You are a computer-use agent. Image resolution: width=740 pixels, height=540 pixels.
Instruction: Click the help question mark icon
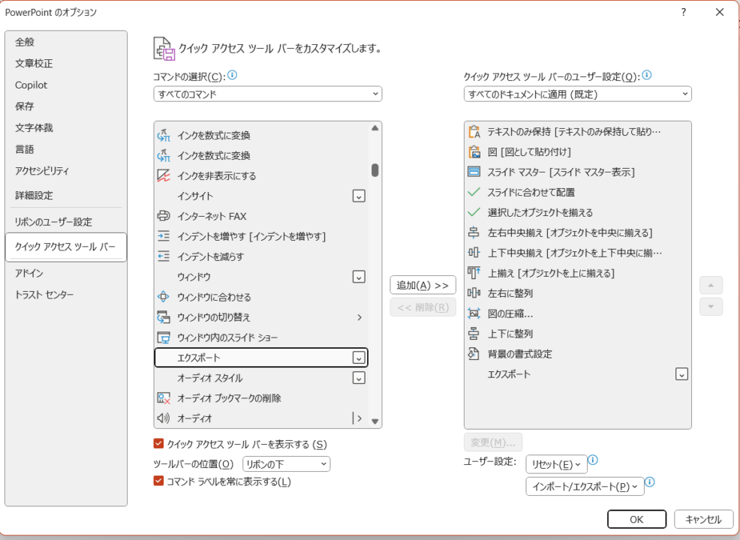tap(684, 12)
